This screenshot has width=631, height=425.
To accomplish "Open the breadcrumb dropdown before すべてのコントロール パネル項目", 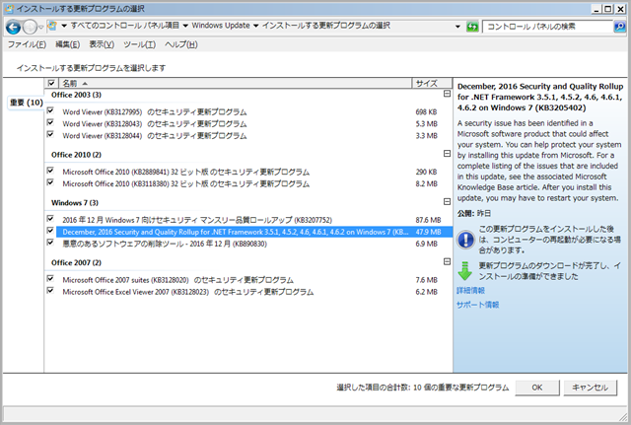I will point(63,27).
